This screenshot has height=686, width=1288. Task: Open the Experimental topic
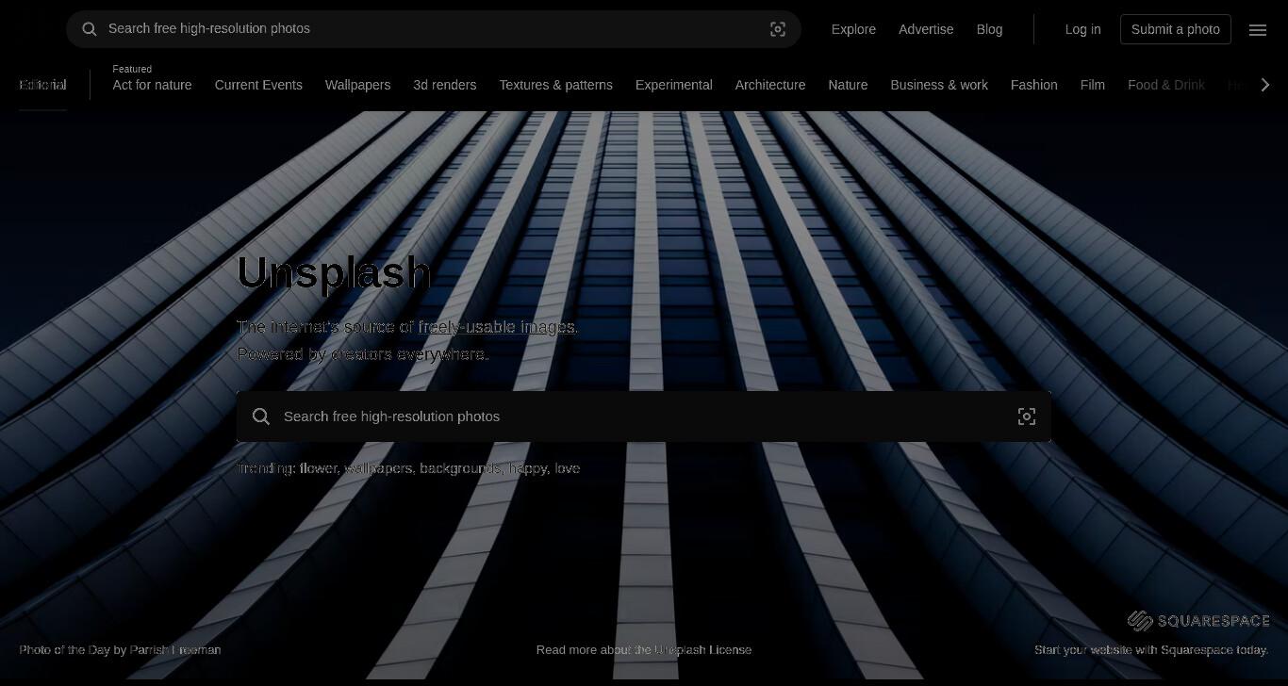[x=673, y=85]
